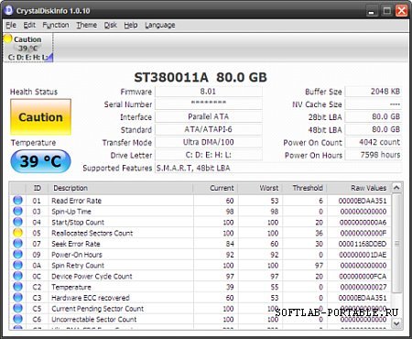The height and width of the screenshot is (339, 412).
Task: Select the Hardware ECC recovered row text
Action: coord(91,298)
